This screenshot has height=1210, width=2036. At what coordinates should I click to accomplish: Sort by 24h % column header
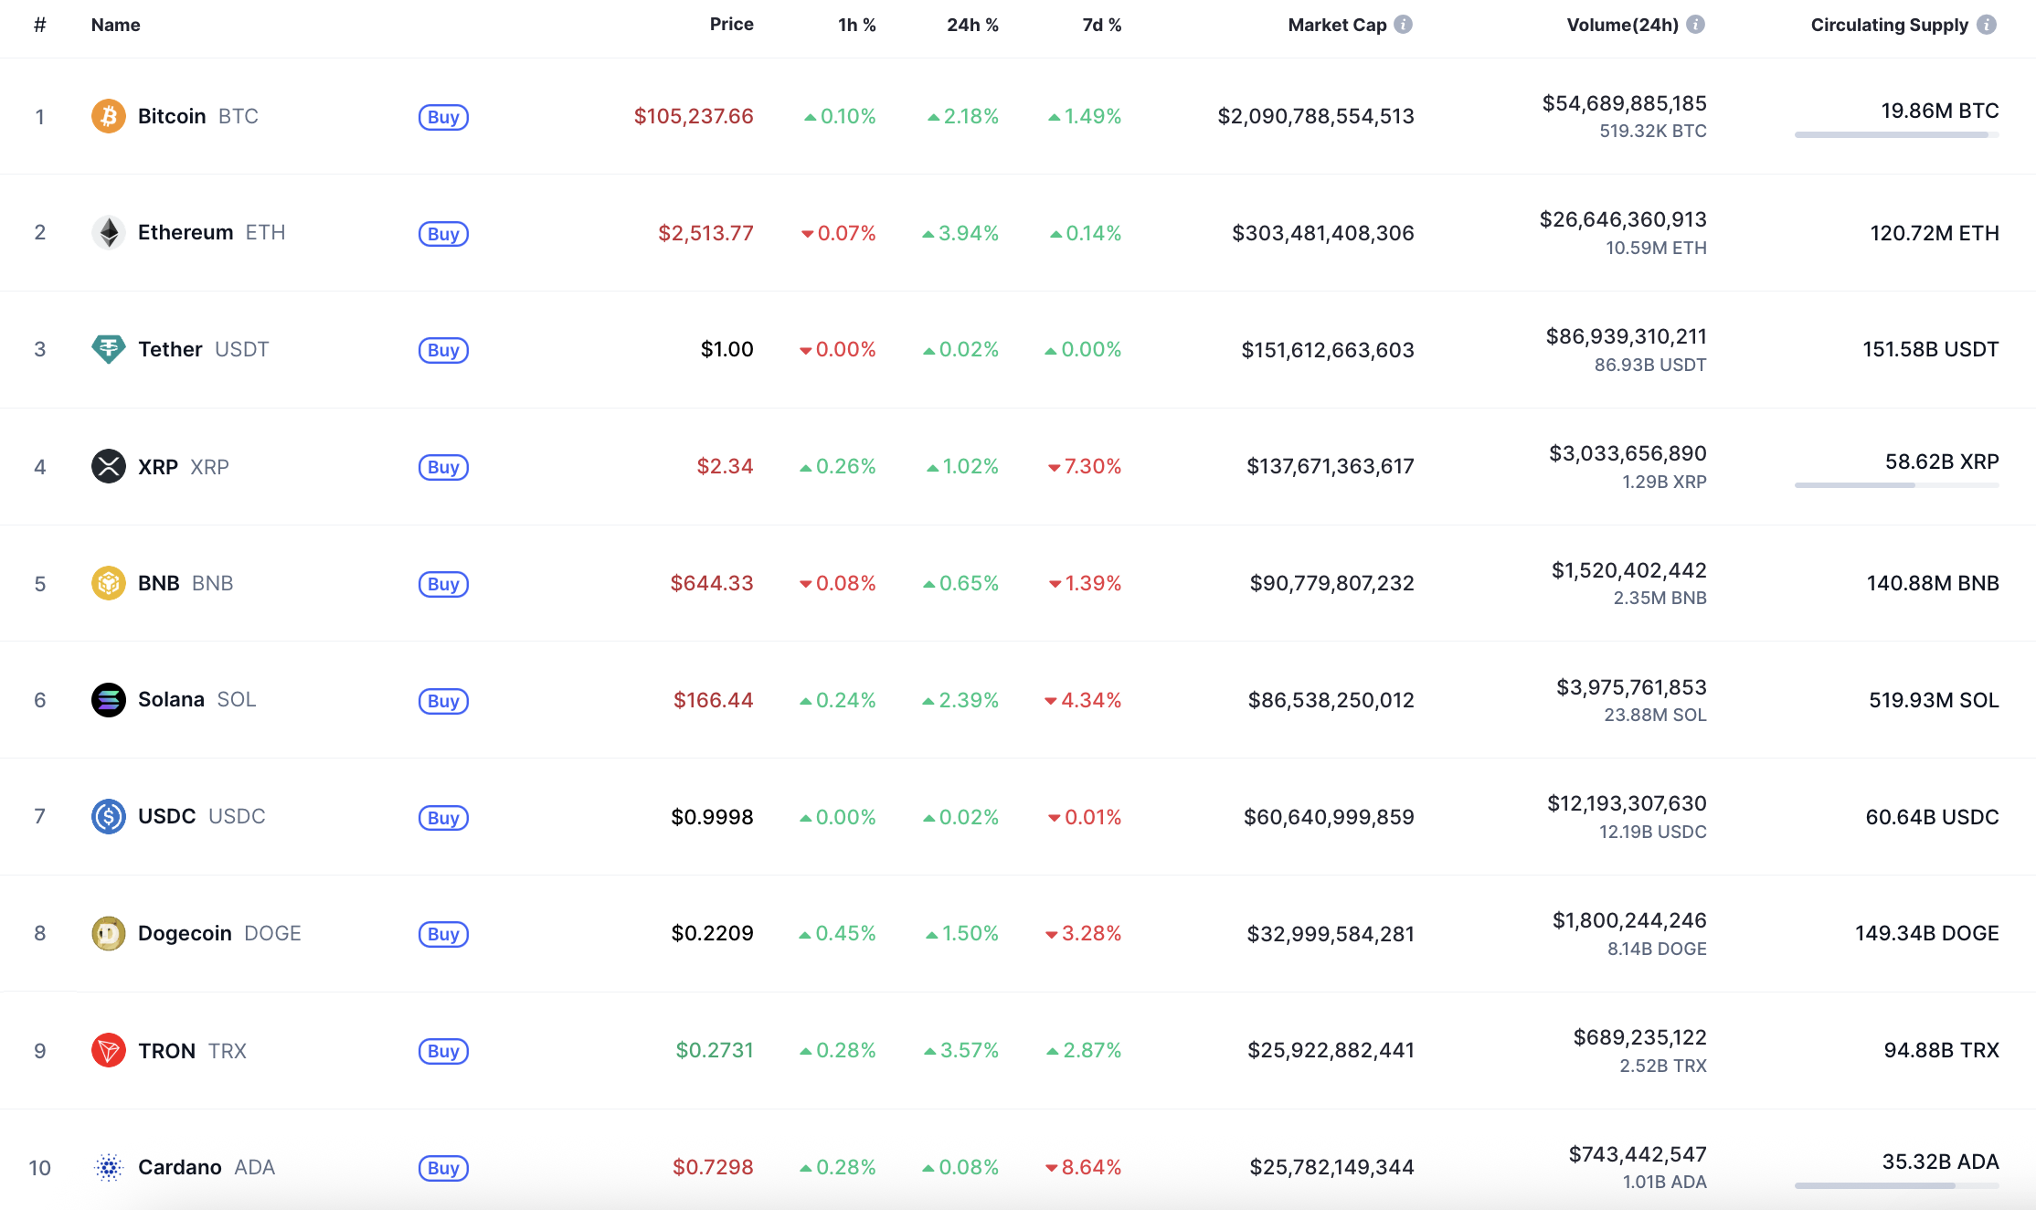pos(972,25)
